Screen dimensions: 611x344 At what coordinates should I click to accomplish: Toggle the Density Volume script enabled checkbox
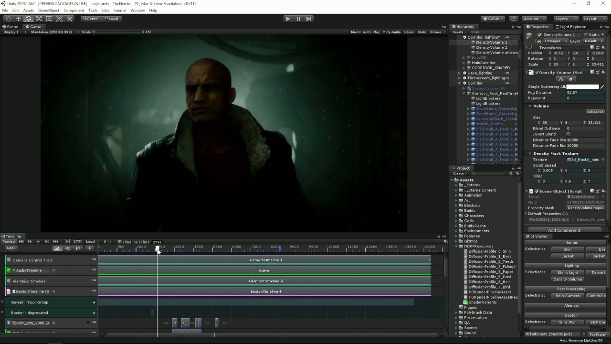coord(537,73)
